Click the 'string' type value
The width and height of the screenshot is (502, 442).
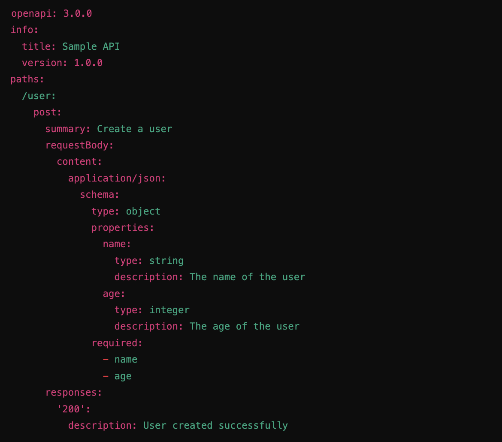click(166, 261)
